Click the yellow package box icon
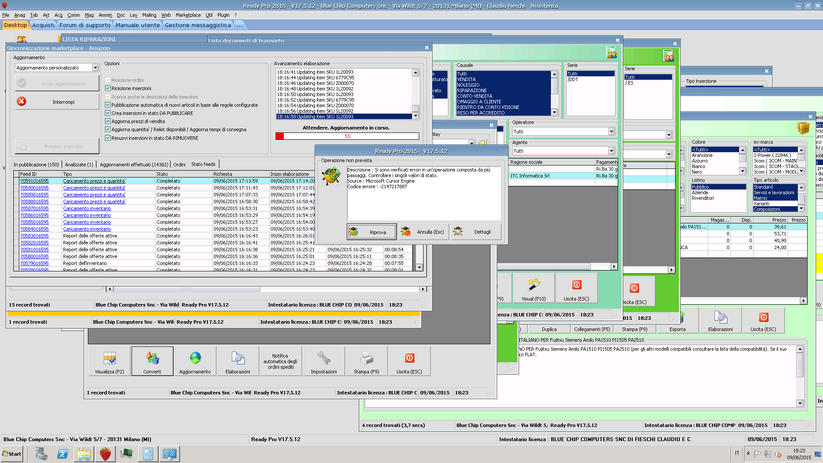823x463 pixels. (803, 128)
